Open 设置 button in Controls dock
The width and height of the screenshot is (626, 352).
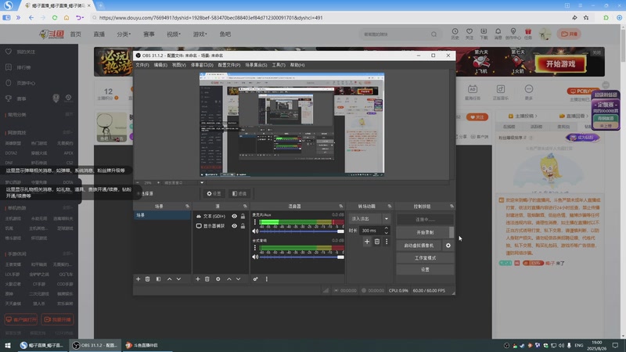click(425, 270)
